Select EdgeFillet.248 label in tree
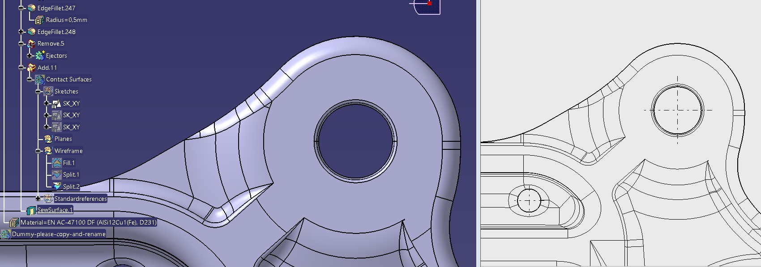The width and height of the screenshot is (761, 267). [56, 32]
